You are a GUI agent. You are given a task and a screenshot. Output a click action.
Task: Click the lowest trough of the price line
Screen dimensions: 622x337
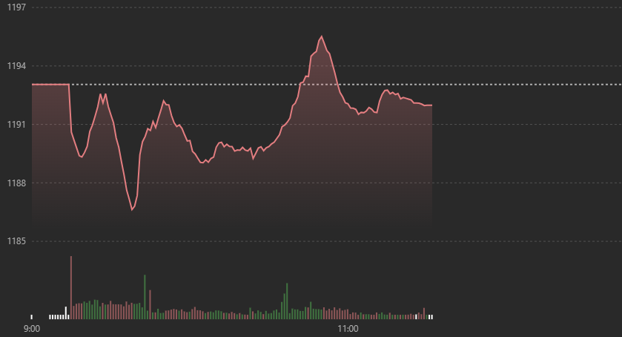pyautogui.click(x=132, y=210)
